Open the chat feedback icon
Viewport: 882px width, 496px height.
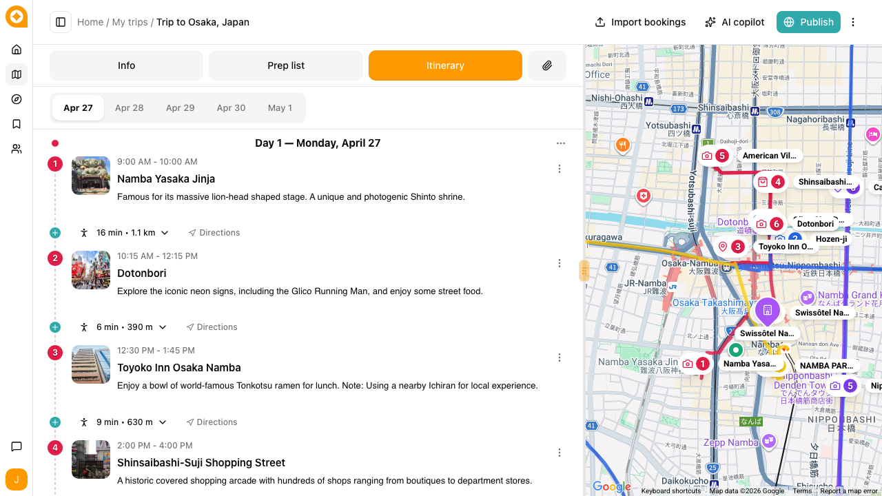pyautogui.click(x=17, y=447)
